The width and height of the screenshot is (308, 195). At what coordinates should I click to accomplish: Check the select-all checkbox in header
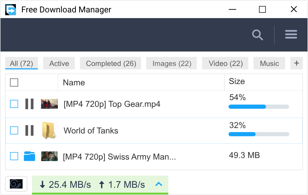coord(14,82)
